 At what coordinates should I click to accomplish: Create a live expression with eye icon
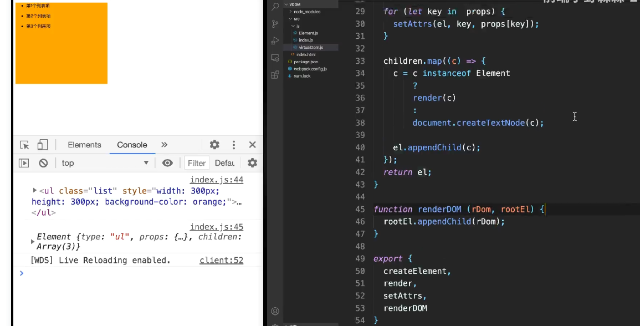[x=167, y=163]
